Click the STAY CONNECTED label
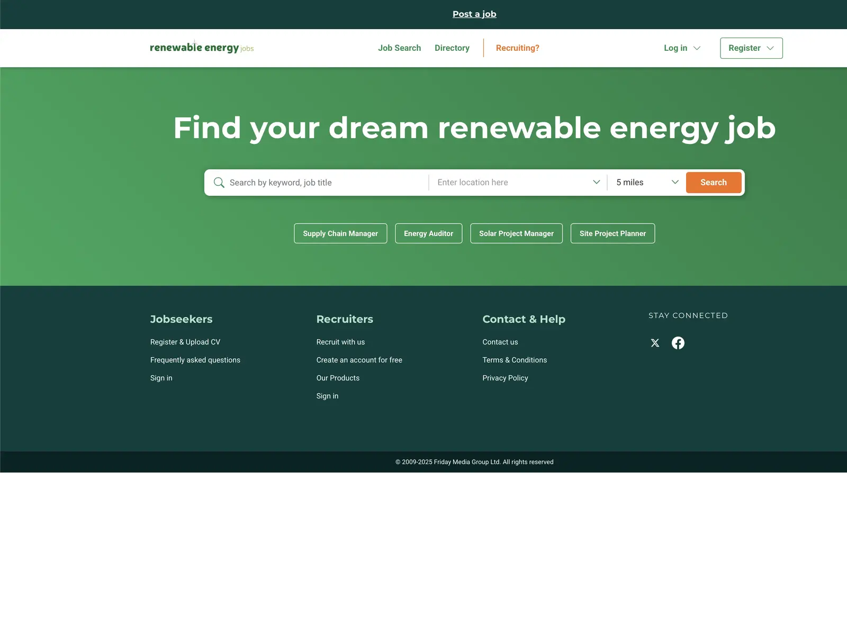Viewport: 847px width, 635px height. click(688, 315)
